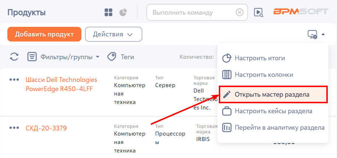Click Компьютерная техника category in the Dell row
This screenshot has height=158, width=337.
130,94
